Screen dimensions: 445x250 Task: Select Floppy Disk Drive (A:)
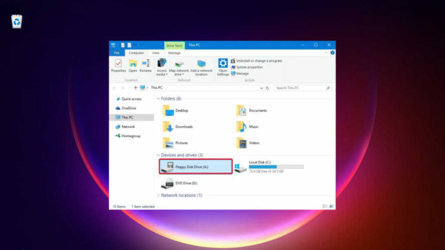196,167
